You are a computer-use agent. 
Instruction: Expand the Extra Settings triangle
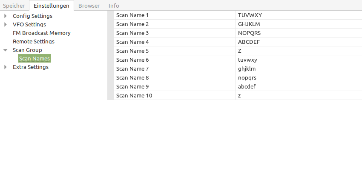click(6, 67)
